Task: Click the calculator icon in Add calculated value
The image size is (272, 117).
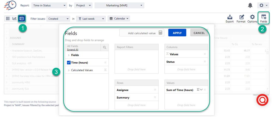Action: [x=161, y=33]
